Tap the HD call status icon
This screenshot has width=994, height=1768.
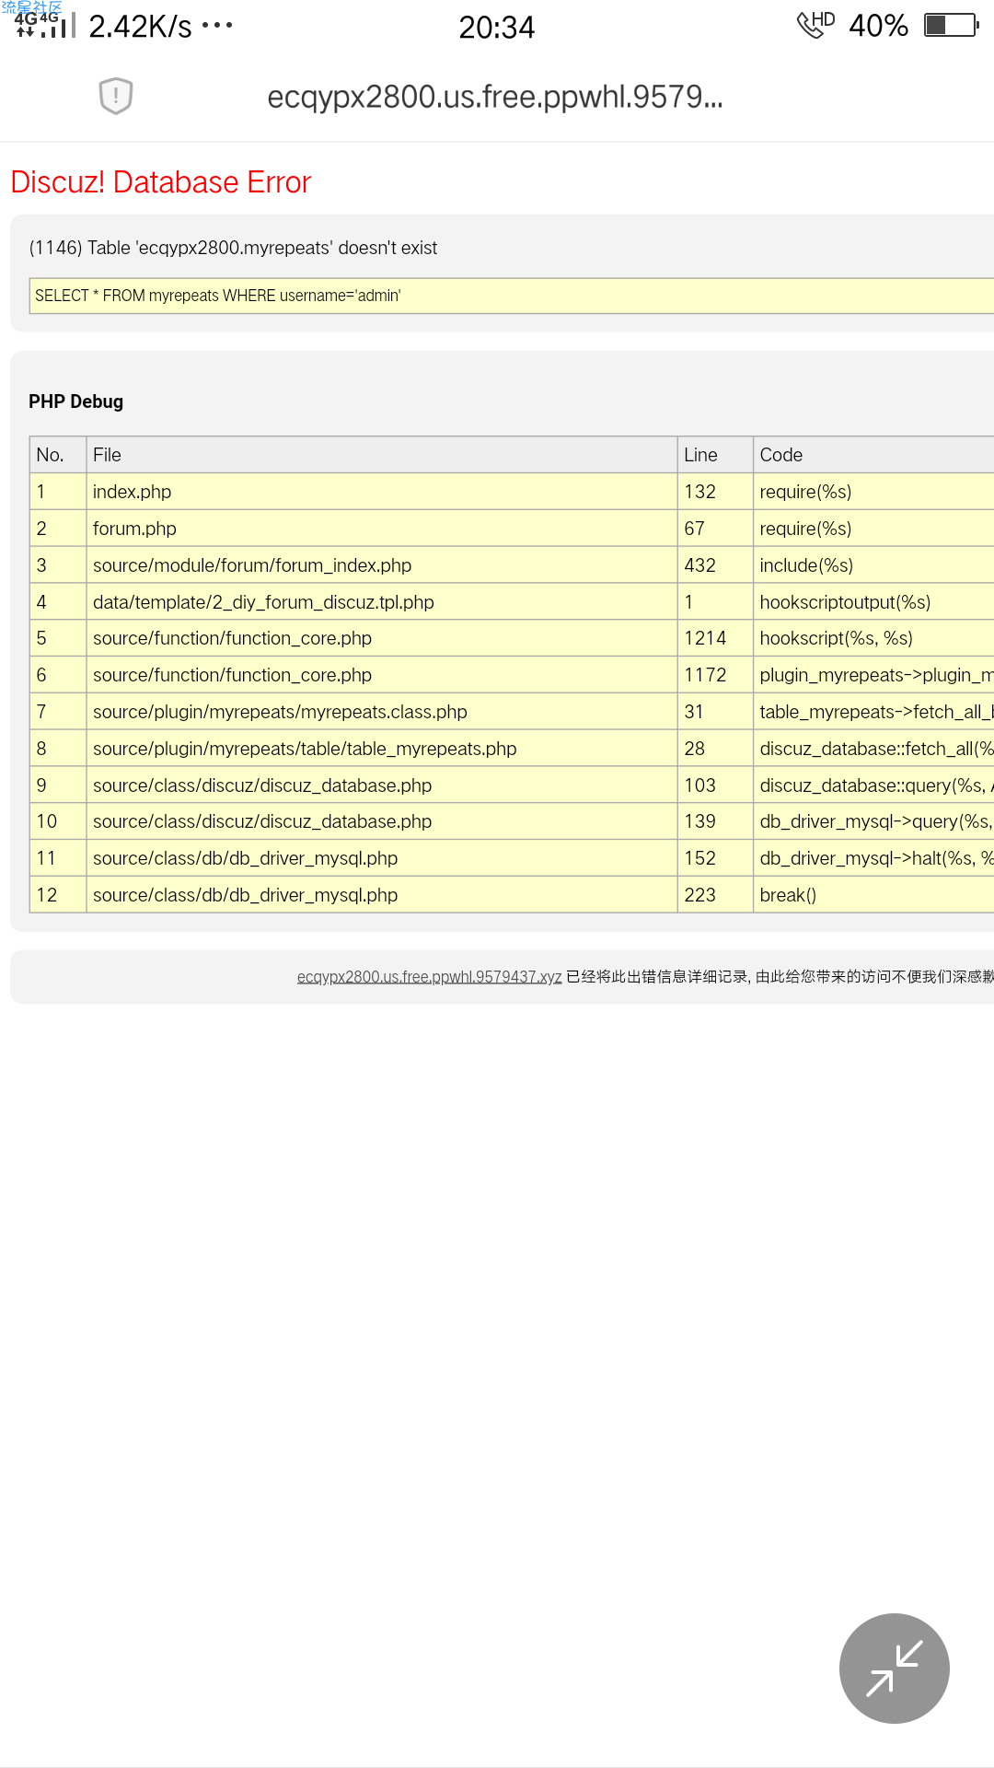[815, 25]
